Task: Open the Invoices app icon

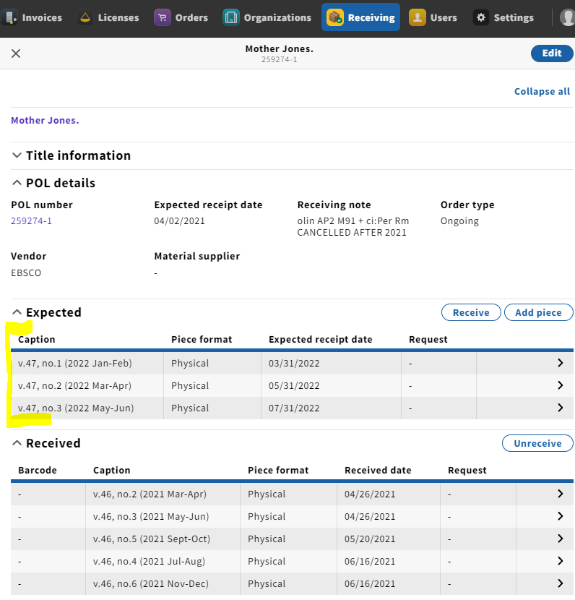Action: (x=9, y=17)
